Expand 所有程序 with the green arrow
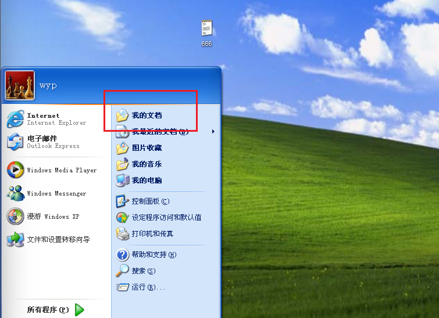Screen dimensions: 439x318 tap(80, 310)
